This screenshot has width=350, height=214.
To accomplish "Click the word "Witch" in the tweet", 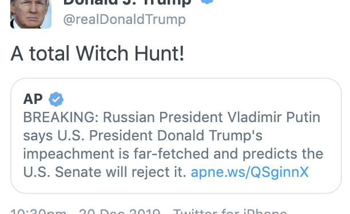I will click(x=102, y=54).
